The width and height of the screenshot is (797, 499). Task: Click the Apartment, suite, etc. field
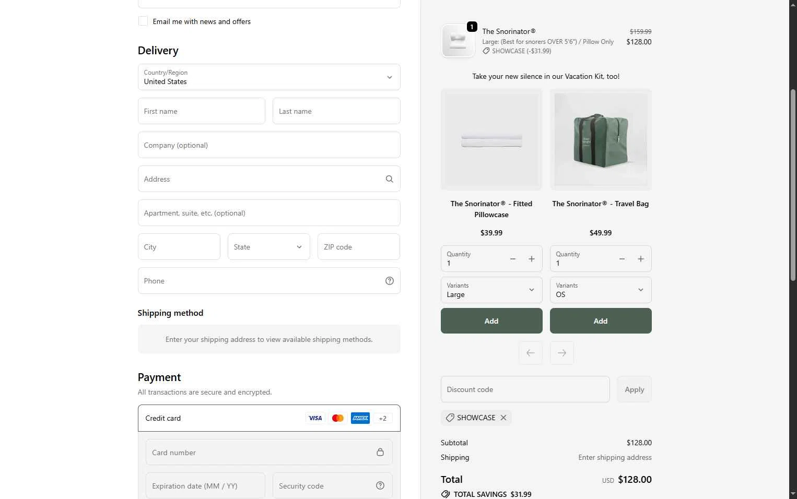269,213
